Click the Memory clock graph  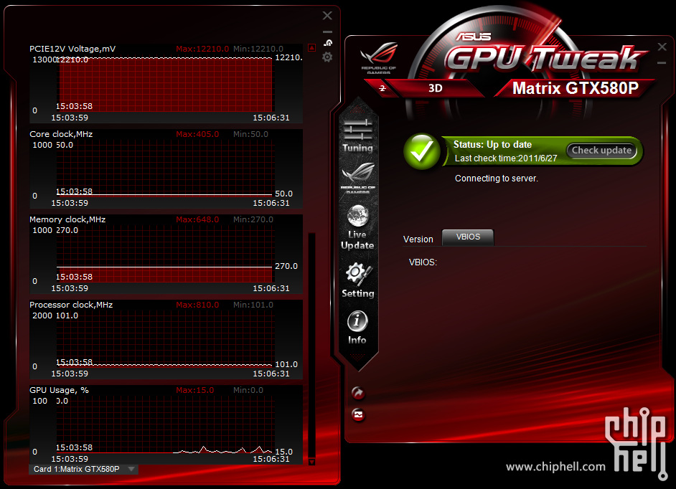(x=166, y=253)
